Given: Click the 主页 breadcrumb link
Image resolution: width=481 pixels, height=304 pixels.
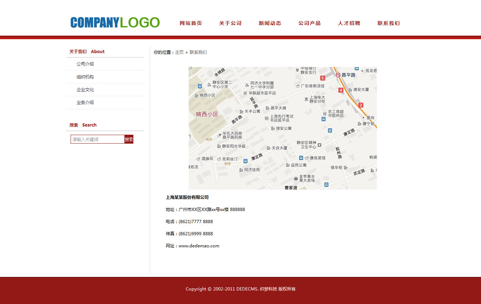Looking at the screenshot, I should click(x=179, y=52).
